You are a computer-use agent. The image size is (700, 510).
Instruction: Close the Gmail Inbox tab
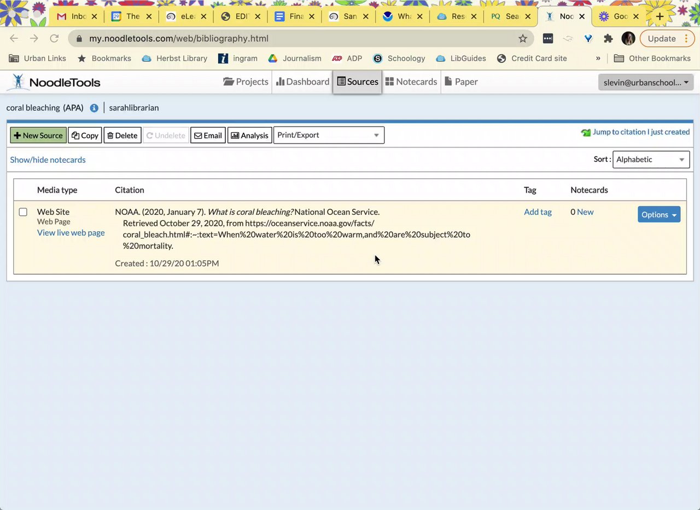(x=94, y=16)
